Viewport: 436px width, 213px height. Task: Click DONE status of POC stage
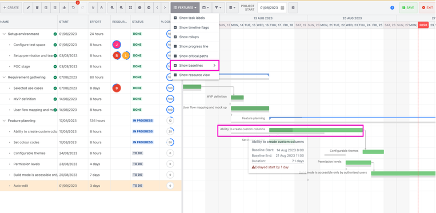137,66
